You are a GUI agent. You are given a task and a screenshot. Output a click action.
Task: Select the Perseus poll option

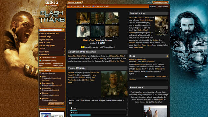(x=71, y=113)
